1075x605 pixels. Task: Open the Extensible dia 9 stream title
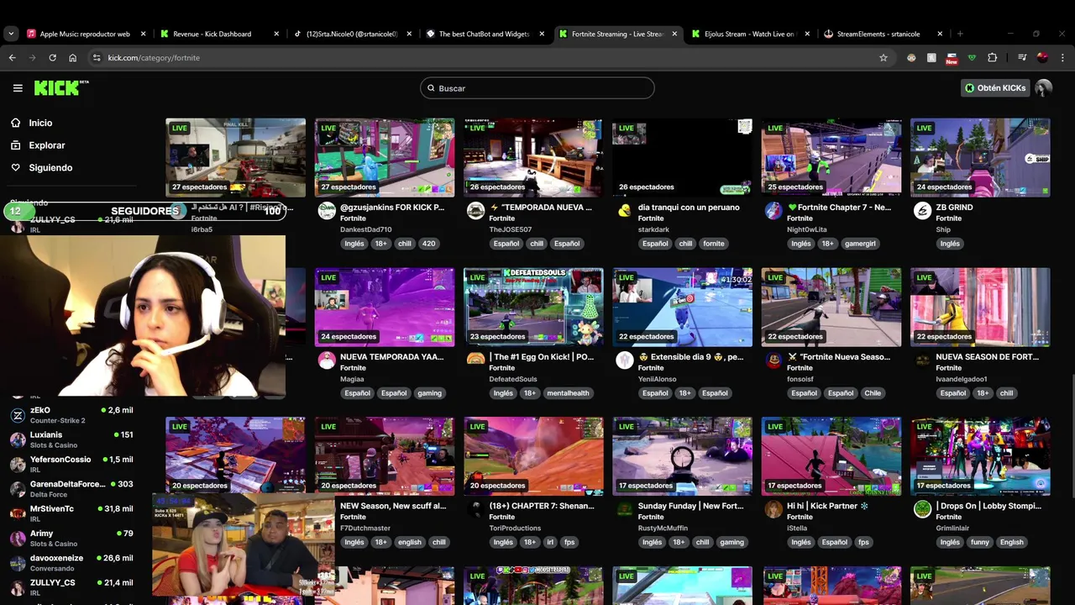click(690, 357)
